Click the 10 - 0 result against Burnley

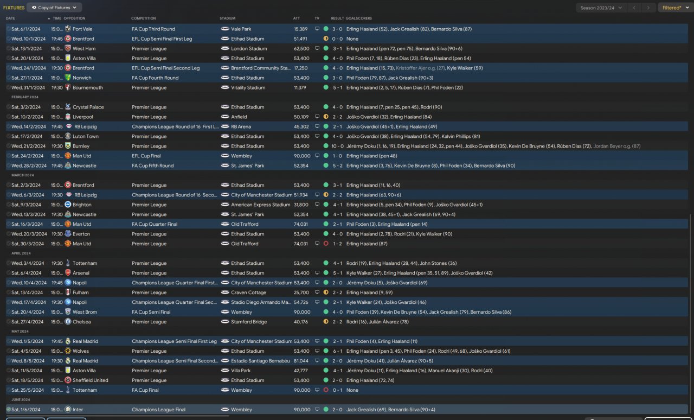tap(337, 146)
